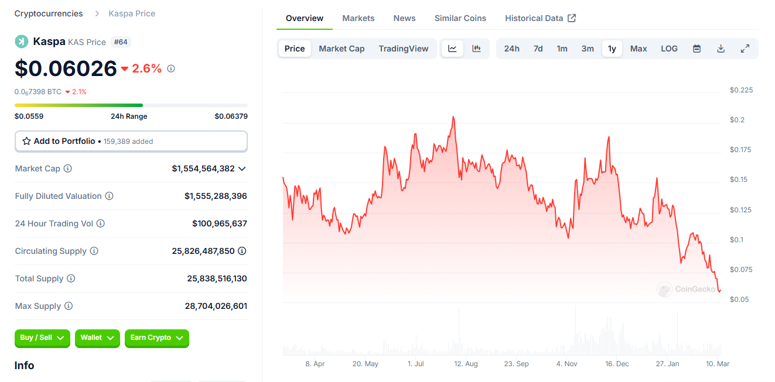Image resolution: width=775 pixels, height=382 pixels.
Task: Click the info icon beside Circulating Supply
Action: pos(95,251)
